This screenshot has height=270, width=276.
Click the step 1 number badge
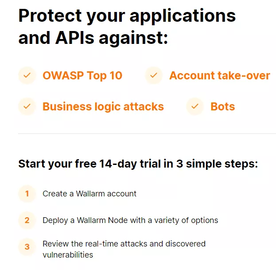(27, 194)
